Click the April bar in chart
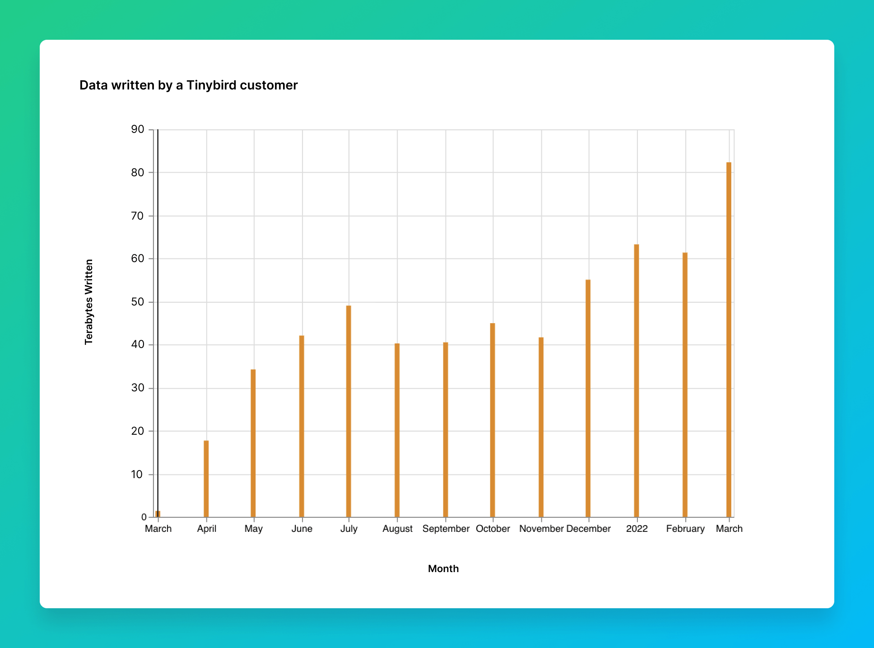 pyautogui.click(x=206, y=479)
